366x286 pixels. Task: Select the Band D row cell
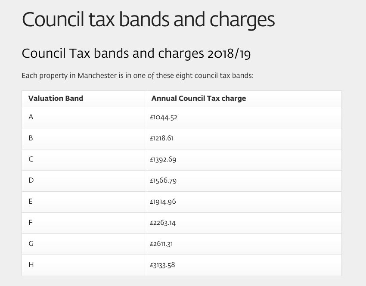pyautogui.click(x=84, y=181)
